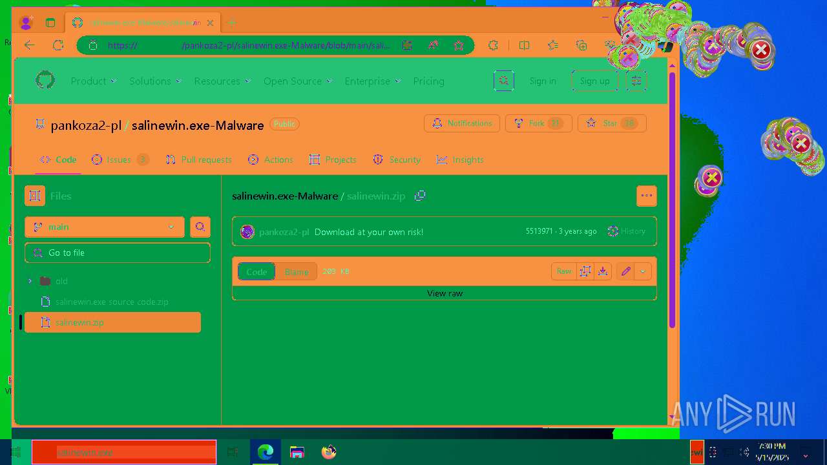Search files with magnifier icon in sidebar
The image size is (827, 465).
coord(200,227)
